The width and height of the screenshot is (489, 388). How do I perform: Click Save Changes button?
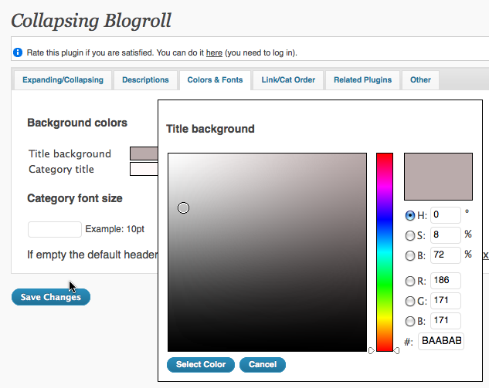pyautogui.click(x=51, y=297)
